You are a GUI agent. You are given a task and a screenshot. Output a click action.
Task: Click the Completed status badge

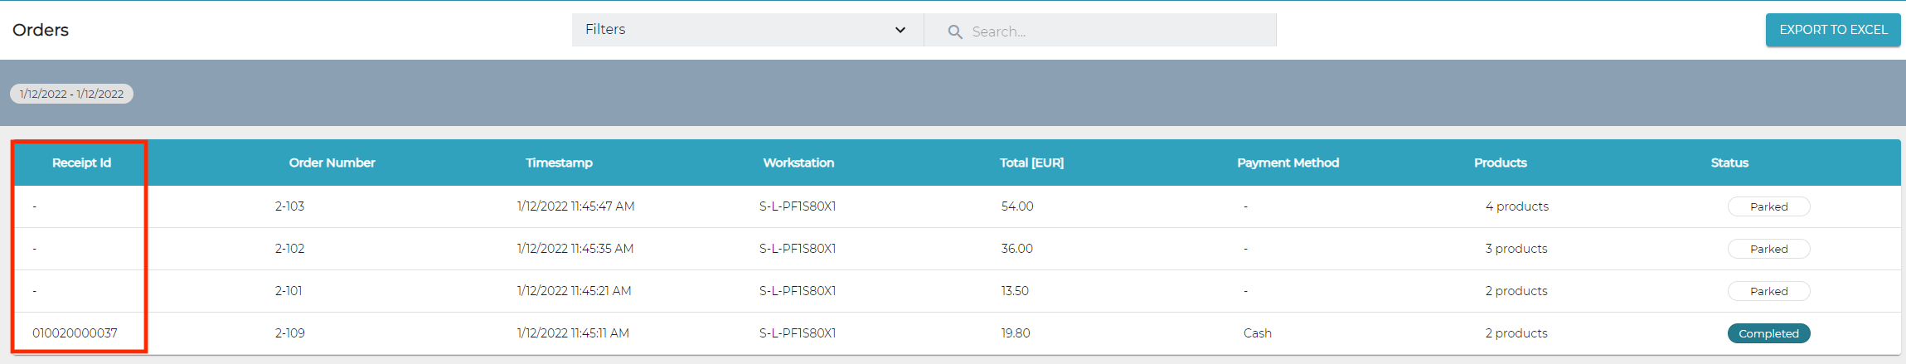point(1768,333)
